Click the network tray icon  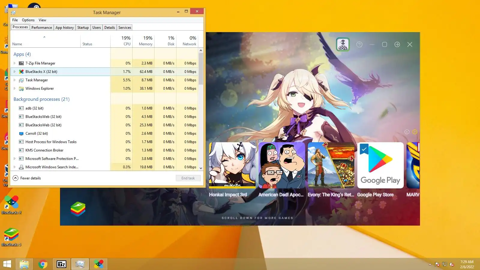click(x=445, y=264)
